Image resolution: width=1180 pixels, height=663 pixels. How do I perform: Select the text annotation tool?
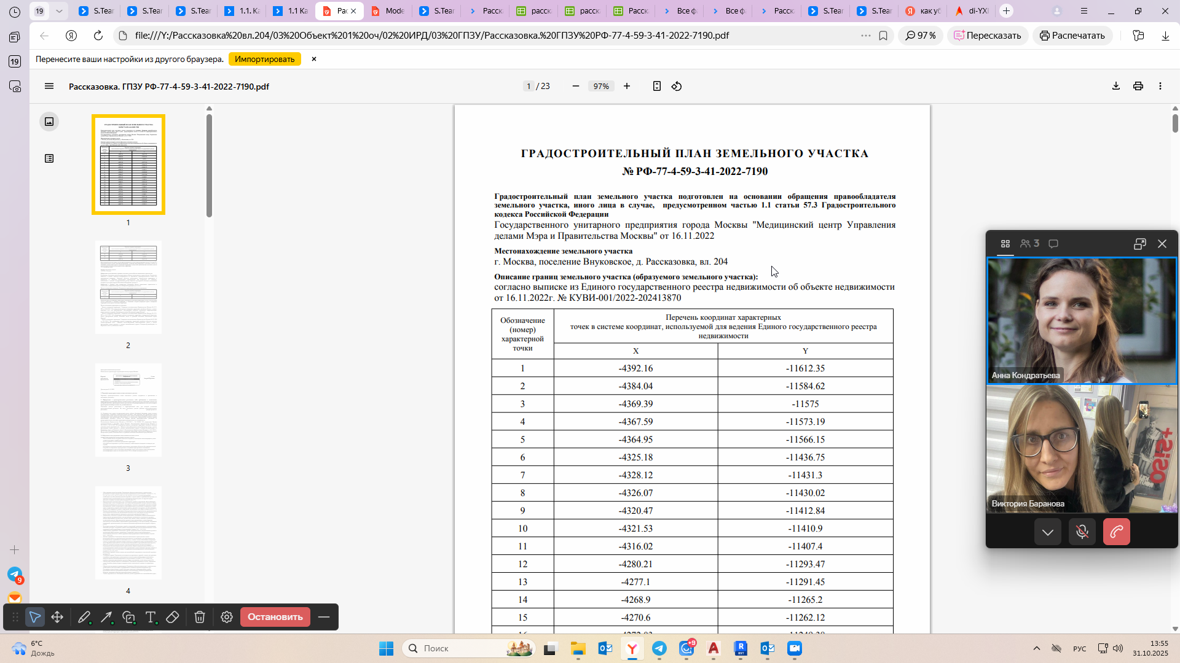(151, 617)
